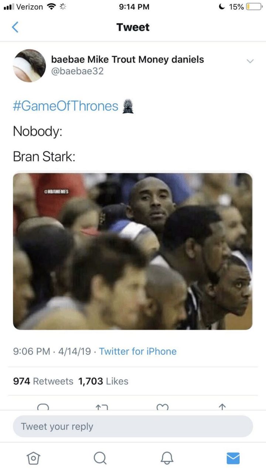Tap the @baebae32 handle
Viewport: 266px width, 474px height.
click(77, 71)
